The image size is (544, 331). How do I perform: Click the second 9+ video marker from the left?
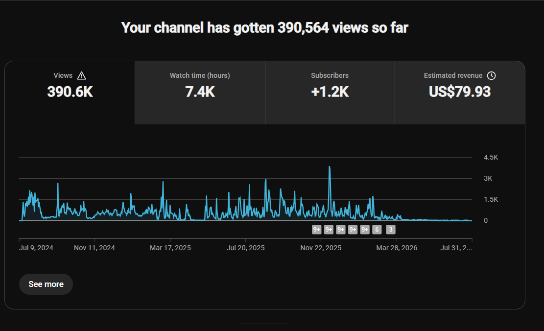[x=329, y=229]
